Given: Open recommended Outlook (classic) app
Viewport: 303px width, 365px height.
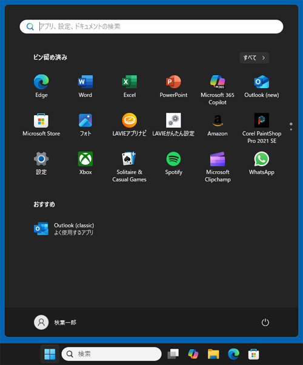Looking at the screenshot, I should tap(64, 229).
